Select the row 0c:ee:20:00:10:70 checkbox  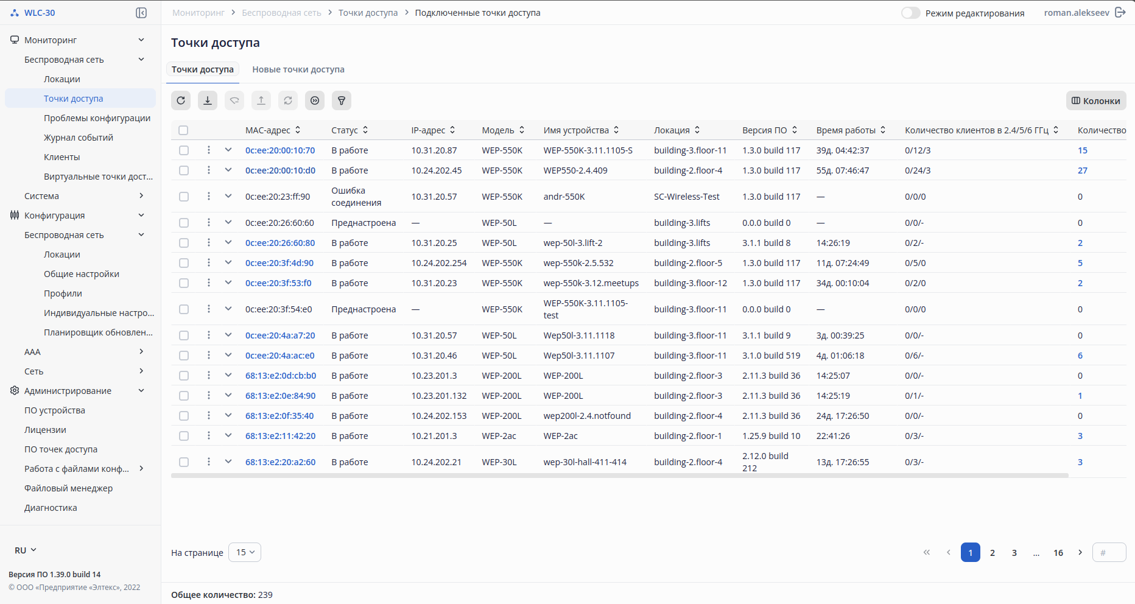[184, 150]
